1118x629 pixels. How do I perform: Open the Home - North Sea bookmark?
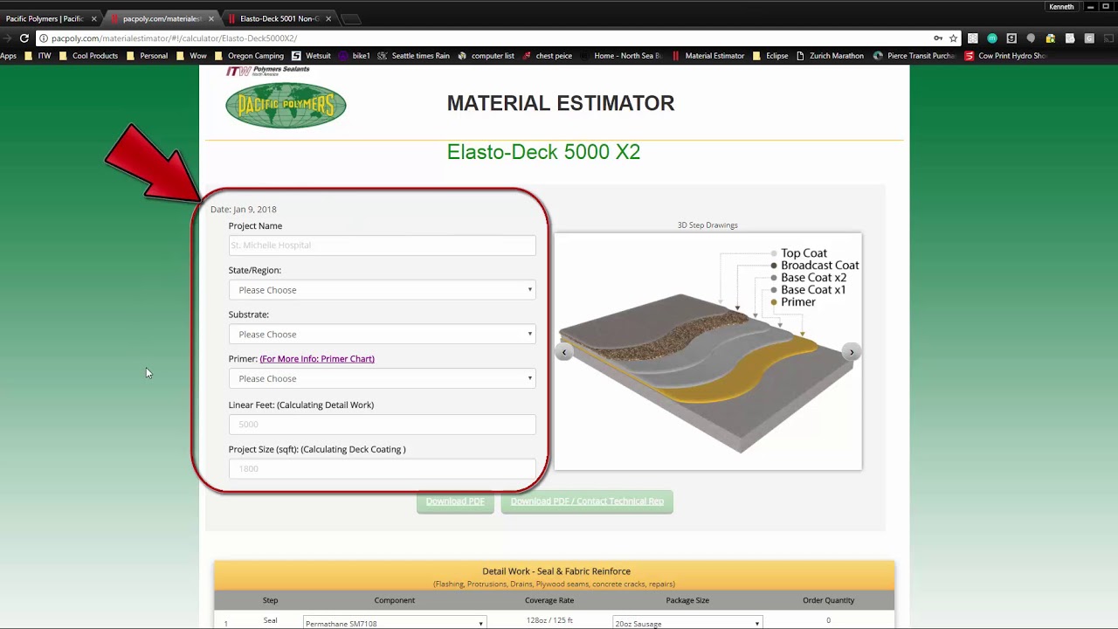pos(621,56)
